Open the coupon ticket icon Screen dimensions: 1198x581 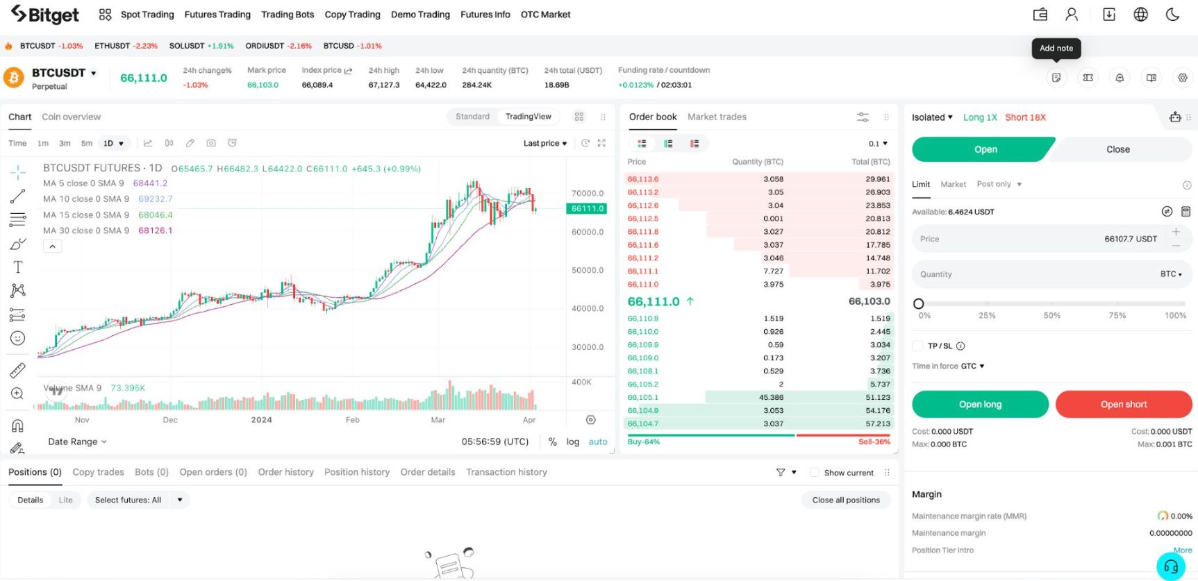(1088, 78)
